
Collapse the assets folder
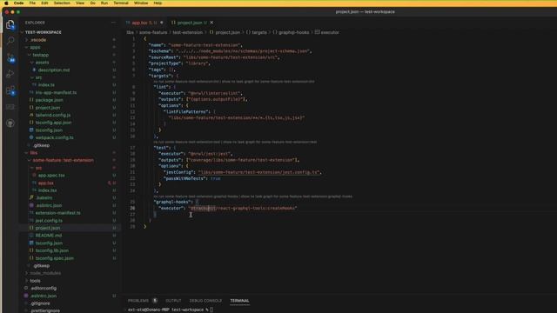[x=32, y=63]
